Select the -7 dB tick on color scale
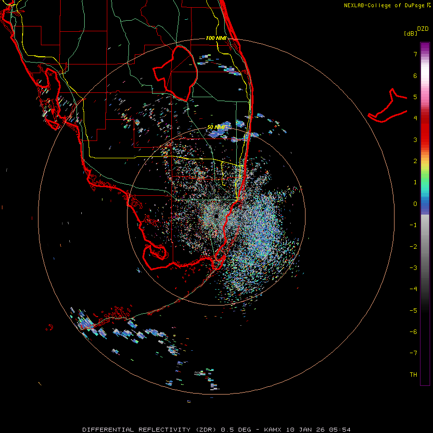This screenshot has width=433, height=433. 413,353
